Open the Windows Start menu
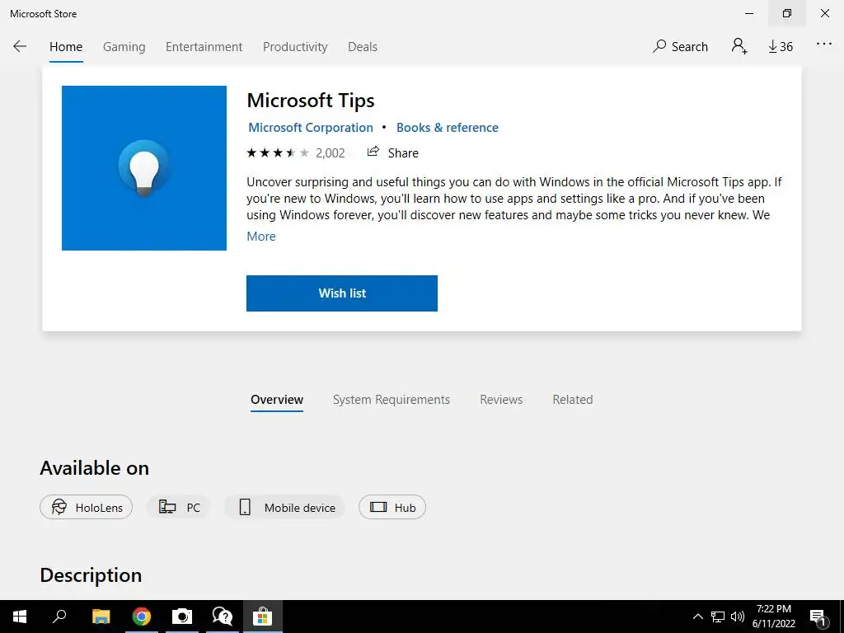Image resolution: width=844 pixels, height=633 pixels. [x=20, y=617]
